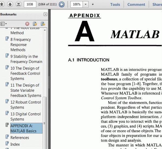The image size is (162, 149).
Task: Expand the current bookmark icon
Action: pos(43,24)
